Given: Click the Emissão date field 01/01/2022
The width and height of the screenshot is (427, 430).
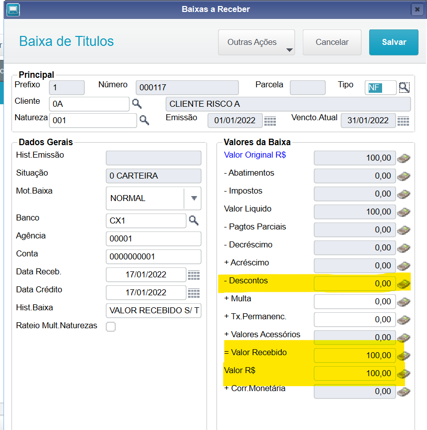Looking at the screenshot, I should tap(235, 120).
